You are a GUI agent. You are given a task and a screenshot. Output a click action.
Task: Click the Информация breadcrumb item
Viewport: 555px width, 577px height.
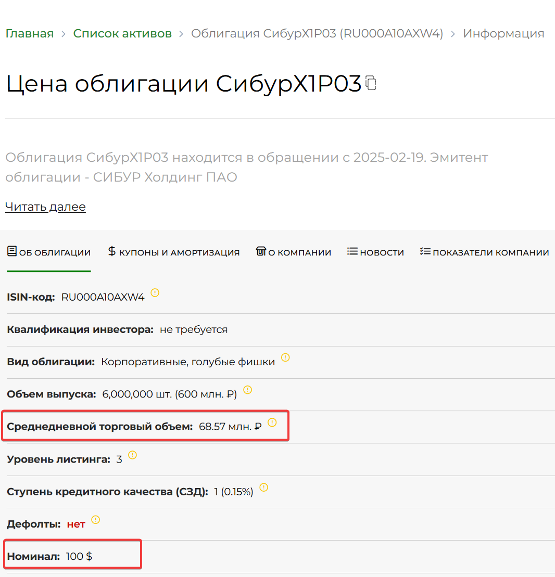tap(503, 33)
